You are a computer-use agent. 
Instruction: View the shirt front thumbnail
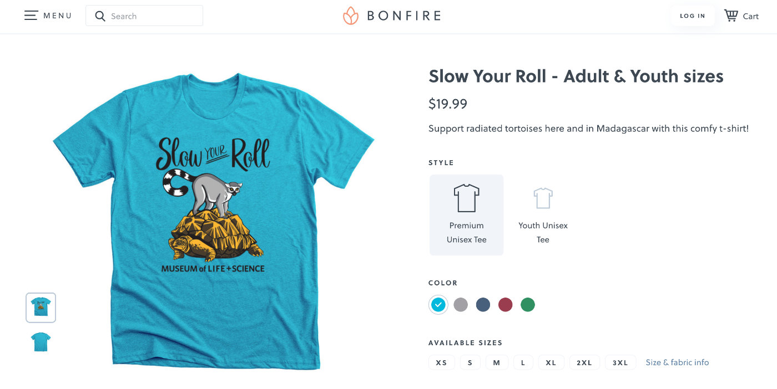41,308
